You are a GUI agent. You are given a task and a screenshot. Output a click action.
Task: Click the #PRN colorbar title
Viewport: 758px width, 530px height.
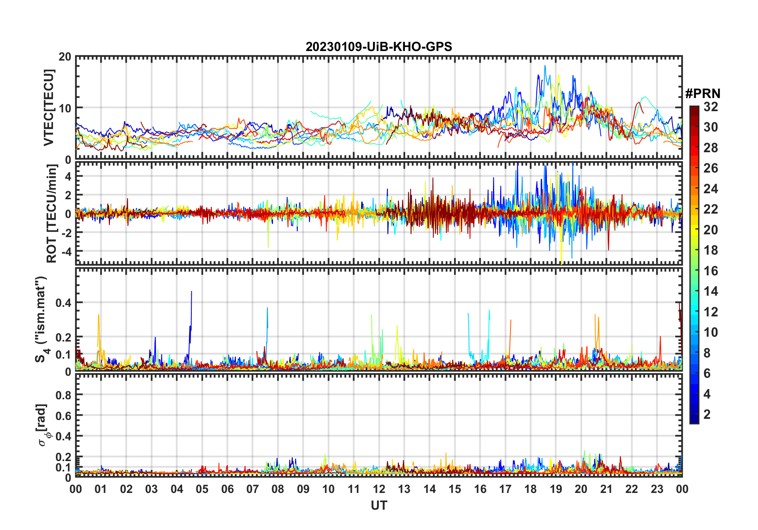(x=703, y=93)
